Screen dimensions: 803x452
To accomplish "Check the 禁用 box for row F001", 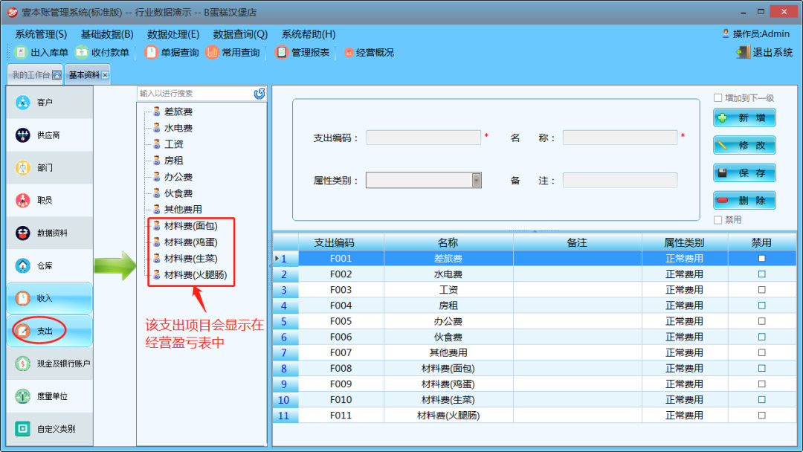I will coord(761,259).
